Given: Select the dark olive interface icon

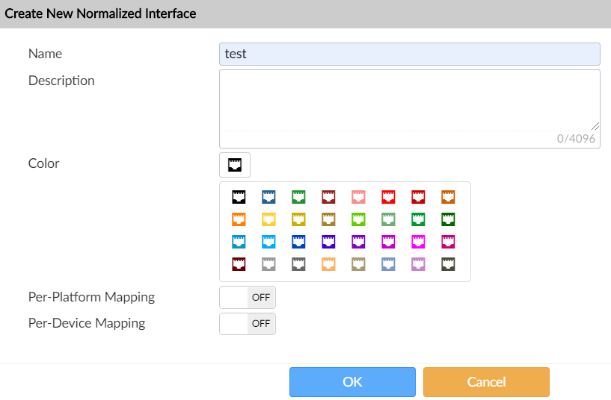Looking at the screenshot, I should [448, 264].
